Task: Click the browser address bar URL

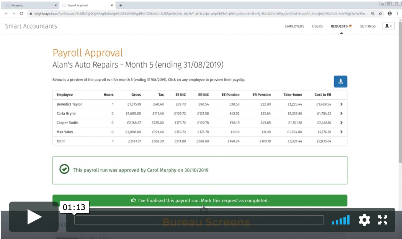Action: pos(201,13)
